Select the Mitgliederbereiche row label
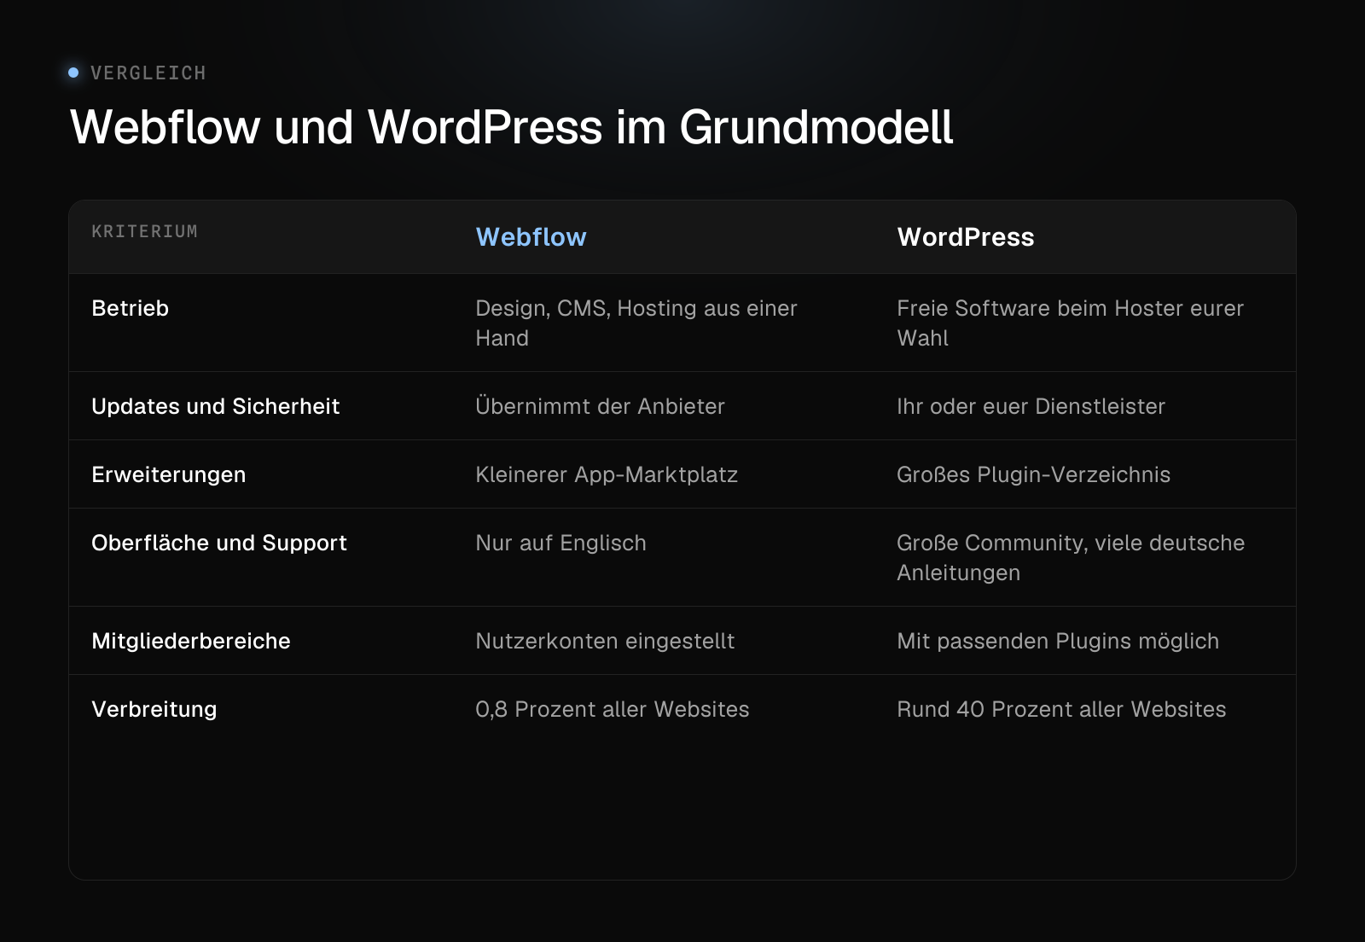This screenshot has width=1365, height=942. coord(190,641)
